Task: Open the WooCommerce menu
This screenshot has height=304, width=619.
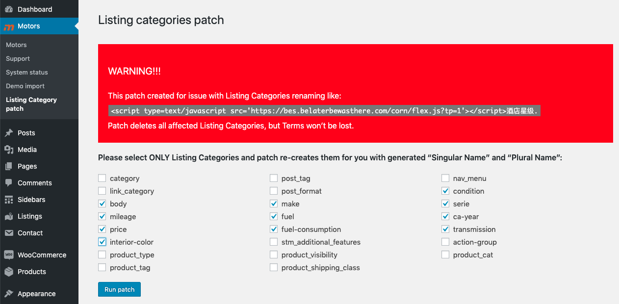Action: 39,255
